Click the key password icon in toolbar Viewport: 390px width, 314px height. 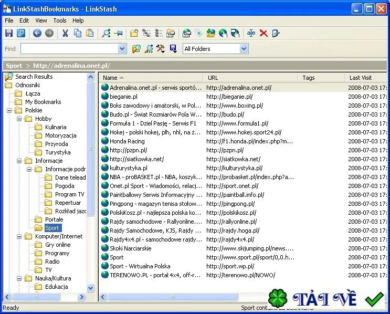point(21,33)
